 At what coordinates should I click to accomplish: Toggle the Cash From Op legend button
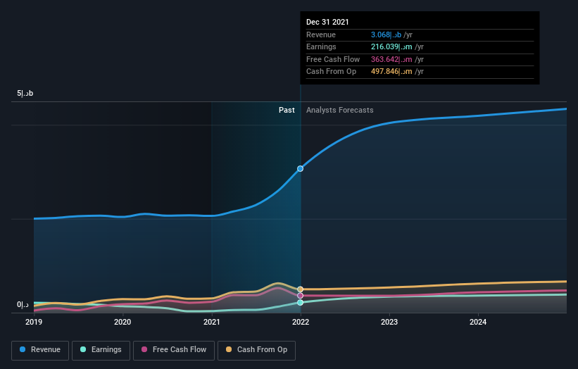(x=256, y=350)
